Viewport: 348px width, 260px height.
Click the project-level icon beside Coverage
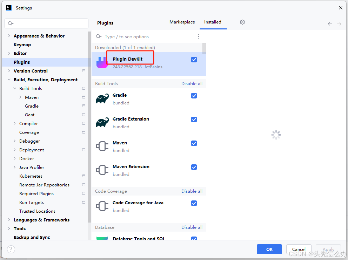[84, 132]
